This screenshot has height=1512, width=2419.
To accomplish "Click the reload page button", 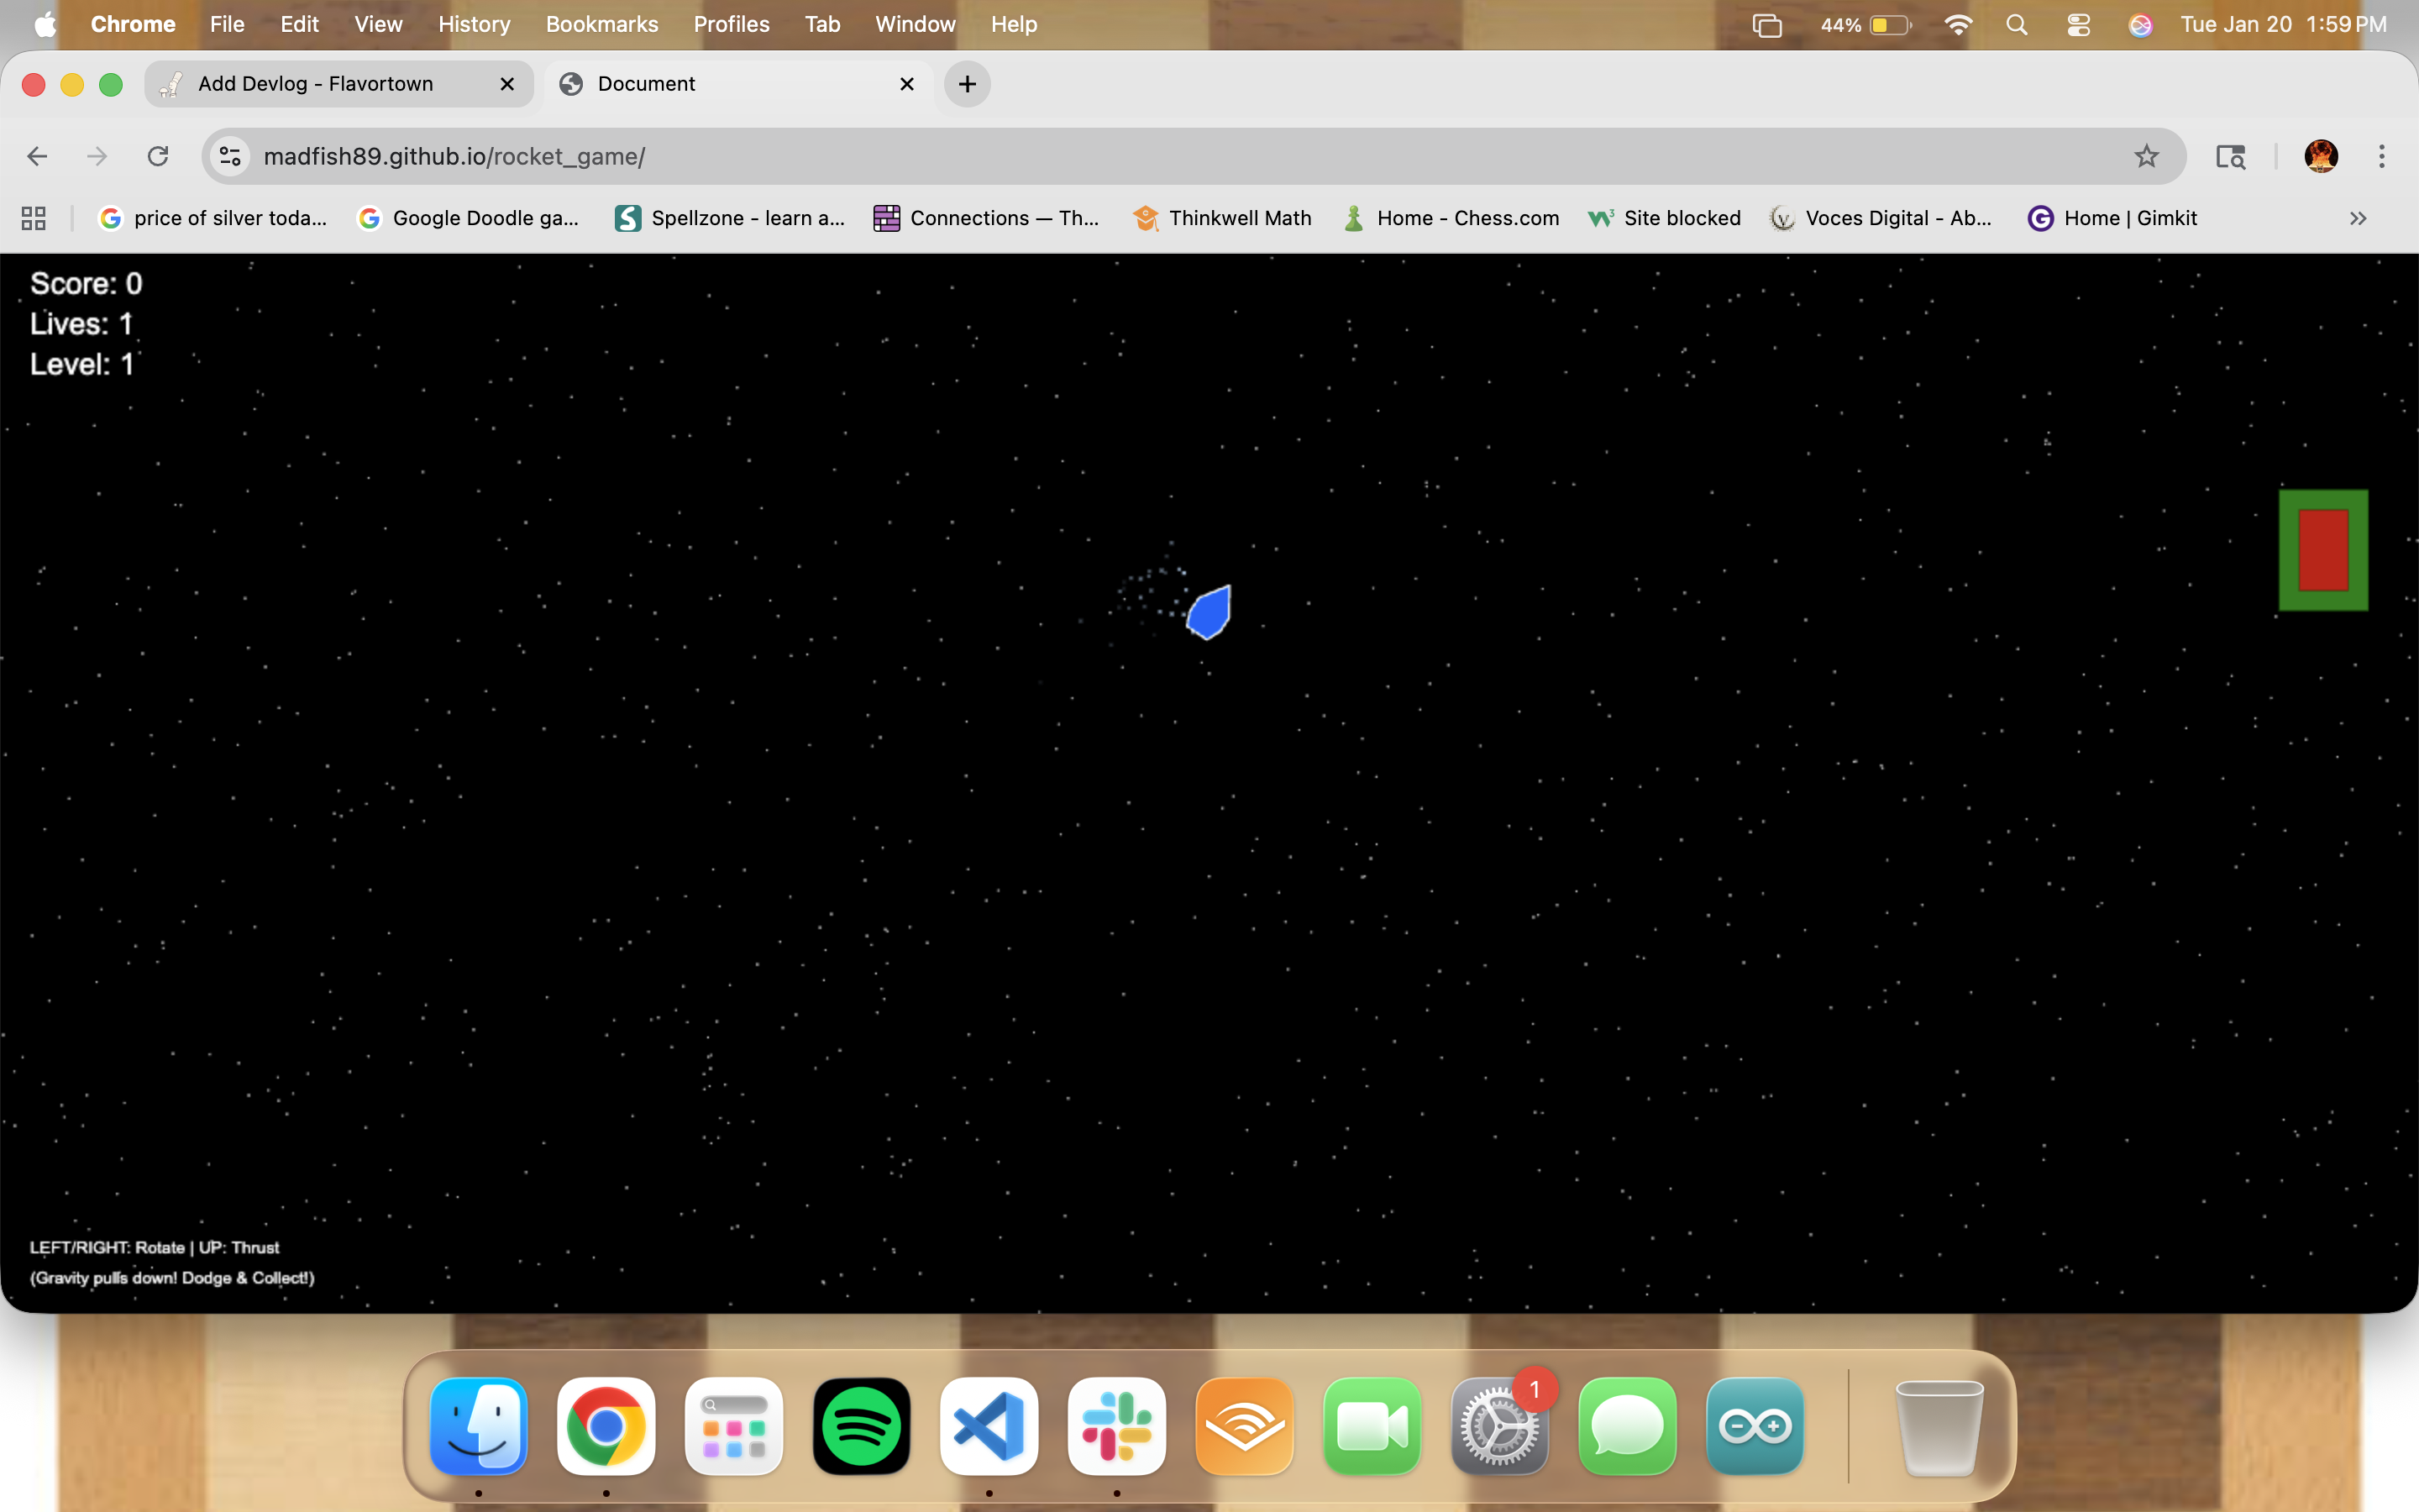I will (158, 156).
